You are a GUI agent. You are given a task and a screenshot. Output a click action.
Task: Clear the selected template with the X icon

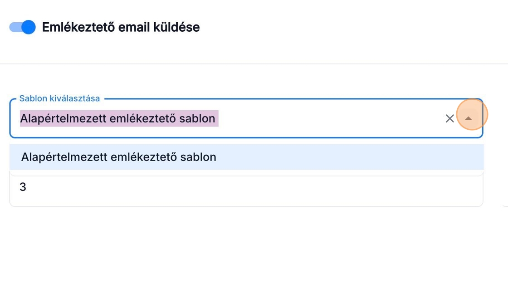(x=449, y=119)
